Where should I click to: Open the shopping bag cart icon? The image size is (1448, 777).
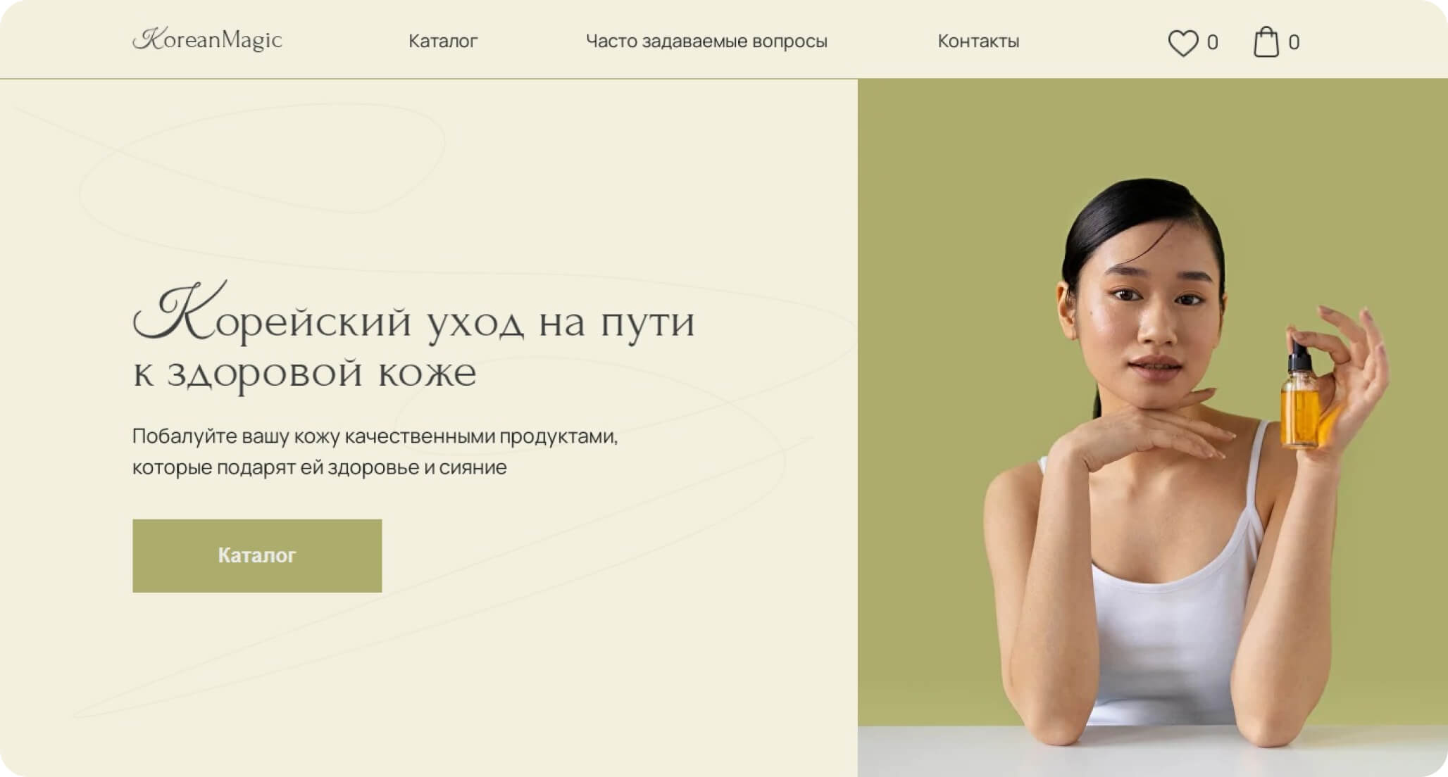[1266, 42]
